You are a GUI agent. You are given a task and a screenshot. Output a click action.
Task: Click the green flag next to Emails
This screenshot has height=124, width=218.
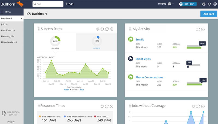click(131, 39)
